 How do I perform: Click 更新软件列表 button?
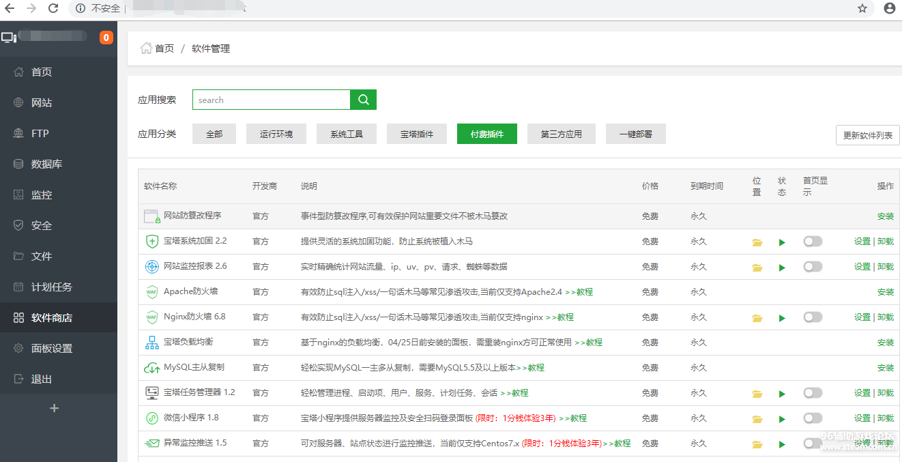(x=867, y=135)
